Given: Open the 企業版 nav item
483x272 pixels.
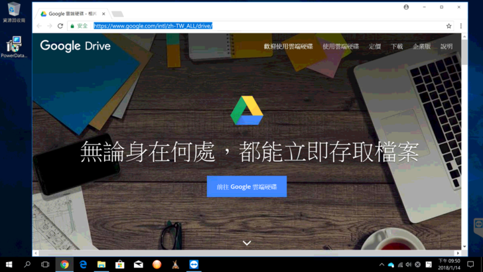Looking at the screenshot, I should coord(422,46).
